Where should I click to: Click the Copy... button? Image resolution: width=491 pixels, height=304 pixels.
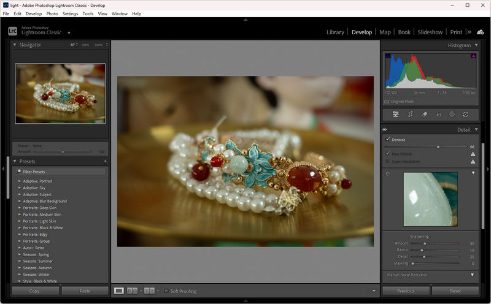pyautogui.click(x=35, y=291)
